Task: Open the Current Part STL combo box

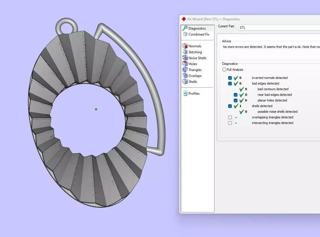Action: click(x=279, y=27)
